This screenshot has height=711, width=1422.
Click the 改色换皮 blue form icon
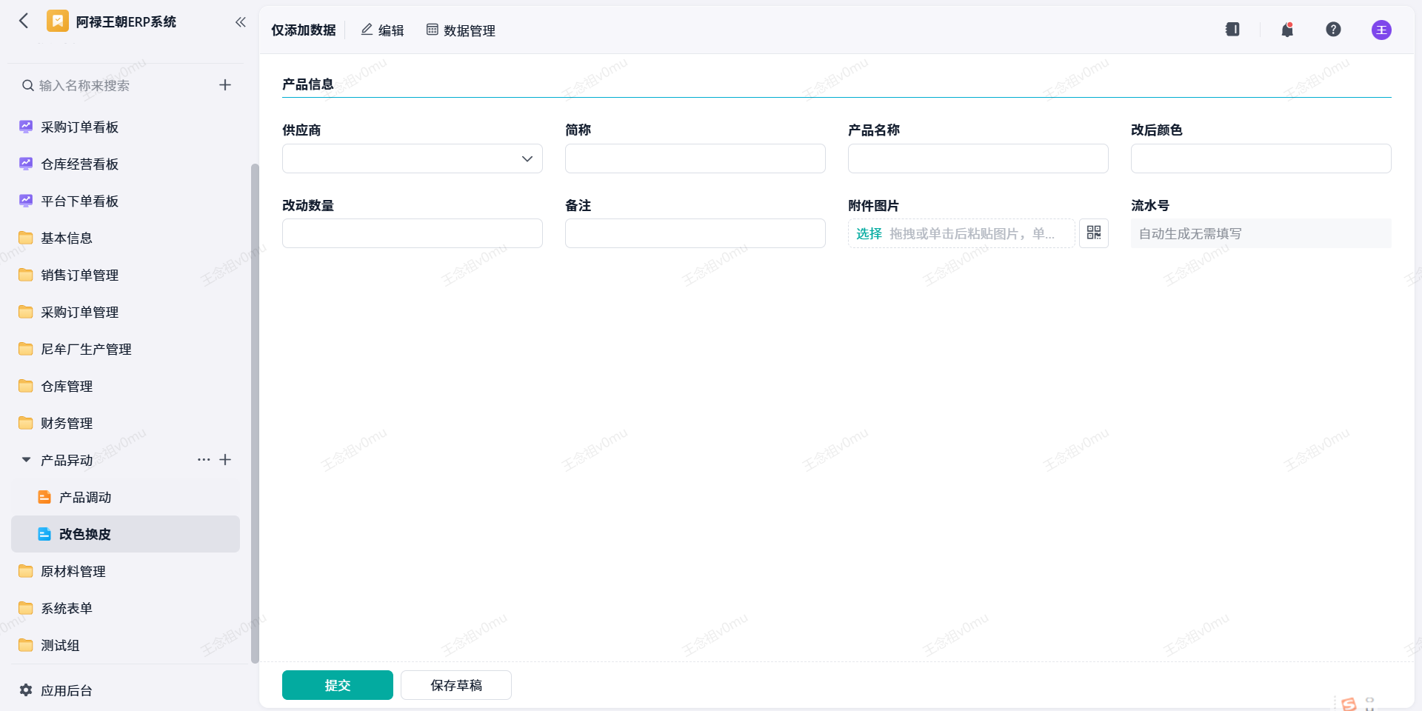[x=44, y=534]
